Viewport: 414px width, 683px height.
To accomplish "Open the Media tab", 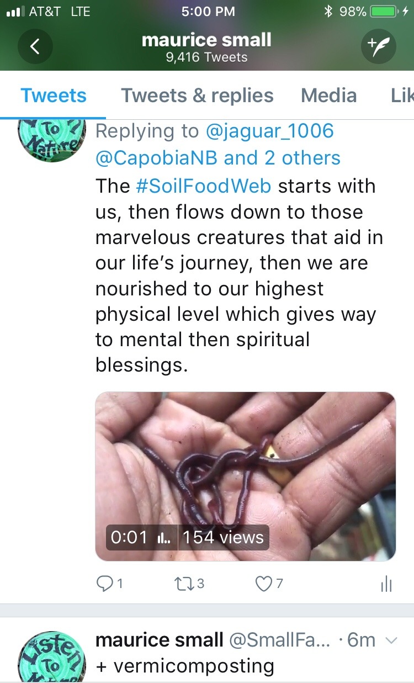I will [x=328, y=96].
